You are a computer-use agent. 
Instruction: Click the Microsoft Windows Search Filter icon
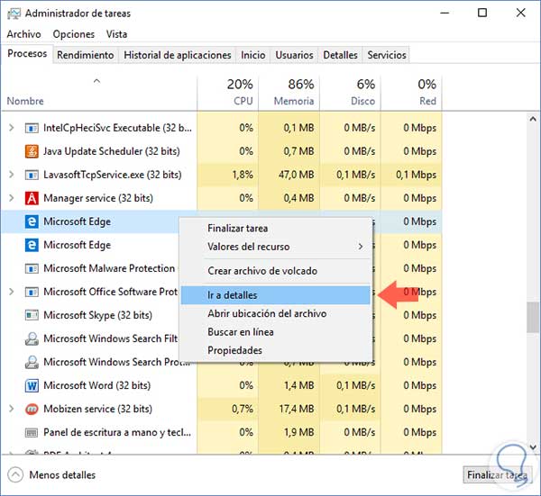(x=32, y=339)
